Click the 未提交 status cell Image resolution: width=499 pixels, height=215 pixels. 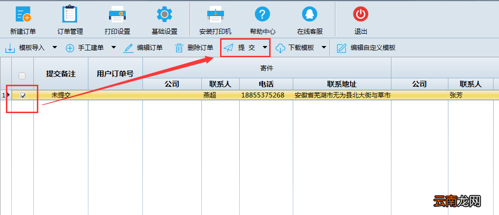(x=61, y=95)
